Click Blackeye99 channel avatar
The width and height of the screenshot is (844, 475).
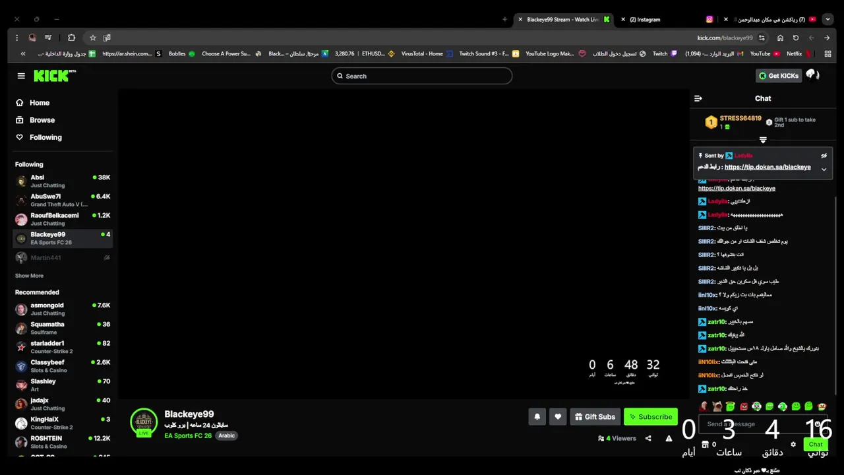coord(144,422)
